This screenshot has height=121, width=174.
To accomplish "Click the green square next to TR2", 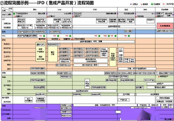I will coord(58,36).
